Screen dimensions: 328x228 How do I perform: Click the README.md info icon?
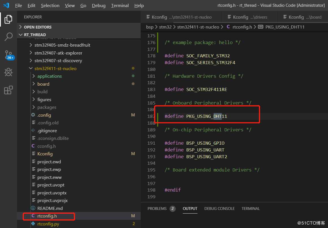tap(33, 209)
